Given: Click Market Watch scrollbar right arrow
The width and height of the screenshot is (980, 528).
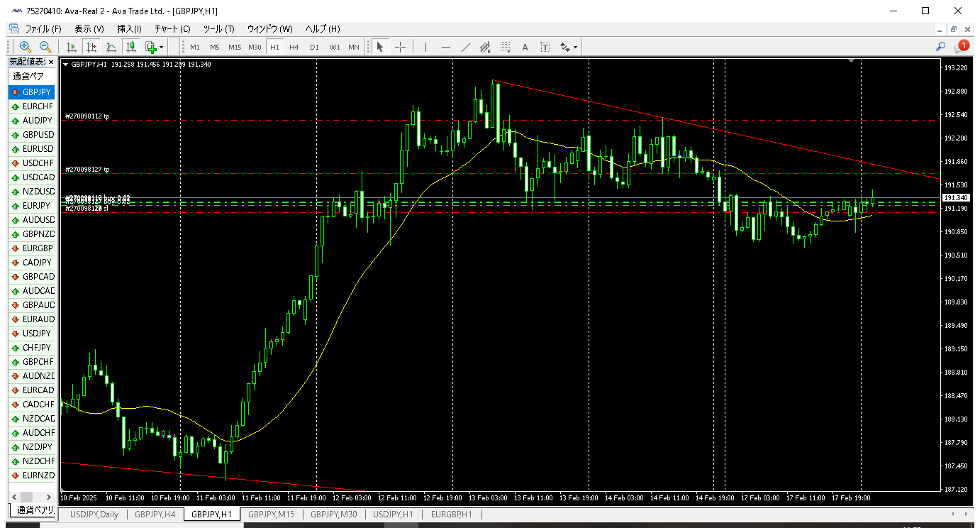Looking at the screenshot, I should pyautogui.click(x=49, y=496).
